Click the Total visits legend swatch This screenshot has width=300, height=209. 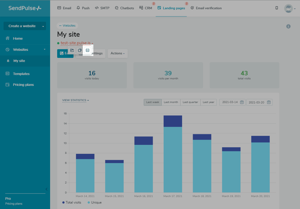(63, 202)
